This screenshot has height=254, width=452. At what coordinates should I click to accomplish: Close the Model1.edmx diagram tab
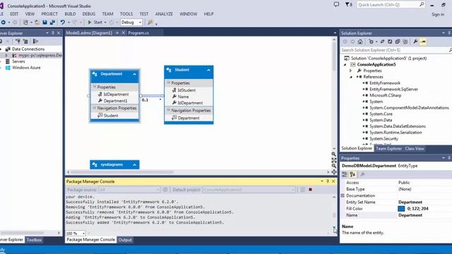pos(123,33)
